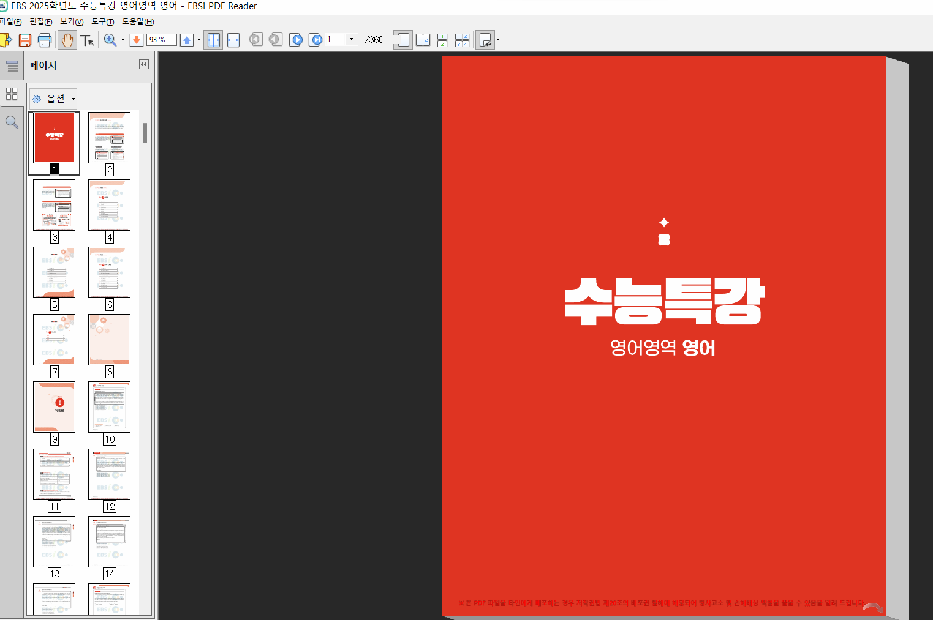Click the print icon
Viewport: 933px width, 620px height.
45,40
